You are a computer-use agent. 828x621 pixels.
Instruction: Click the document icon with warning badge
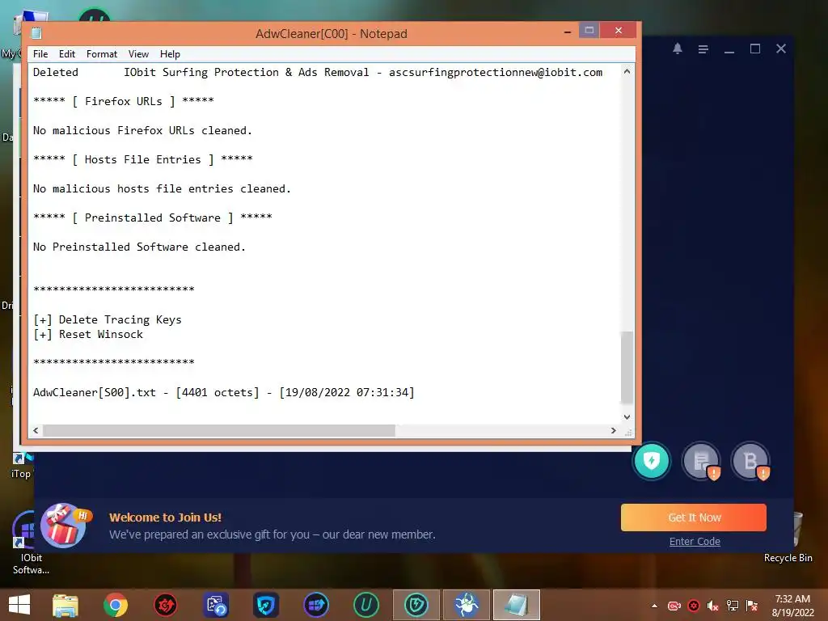(701, 461)
